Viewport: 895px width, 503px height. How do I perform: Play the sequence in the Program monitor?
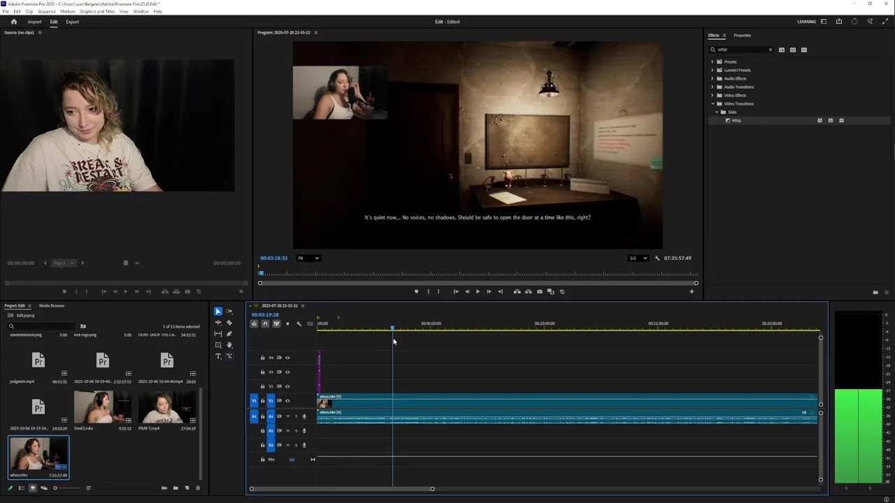[x=478, y=291]
